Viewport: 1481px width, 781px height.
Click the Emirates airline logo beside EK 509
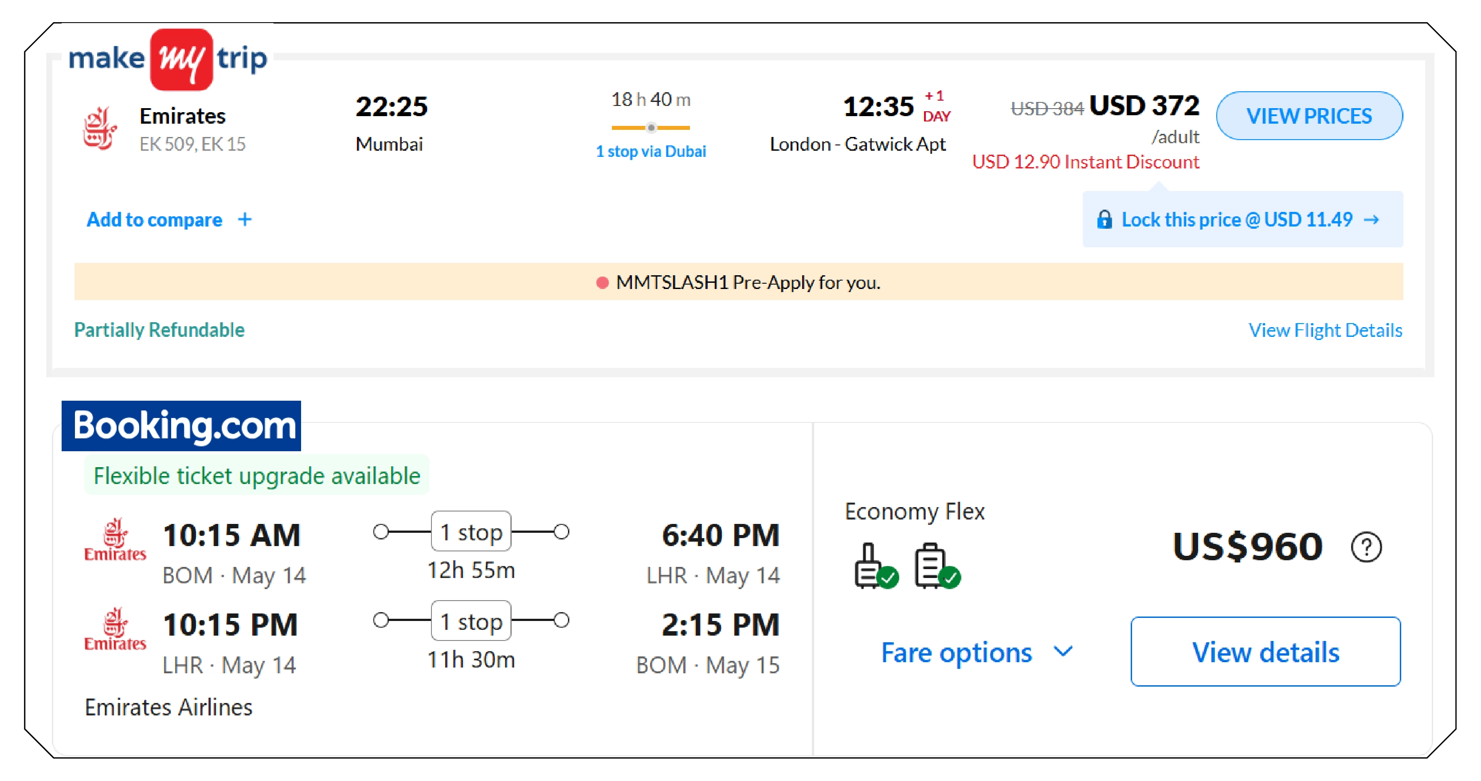pos(101,128)
